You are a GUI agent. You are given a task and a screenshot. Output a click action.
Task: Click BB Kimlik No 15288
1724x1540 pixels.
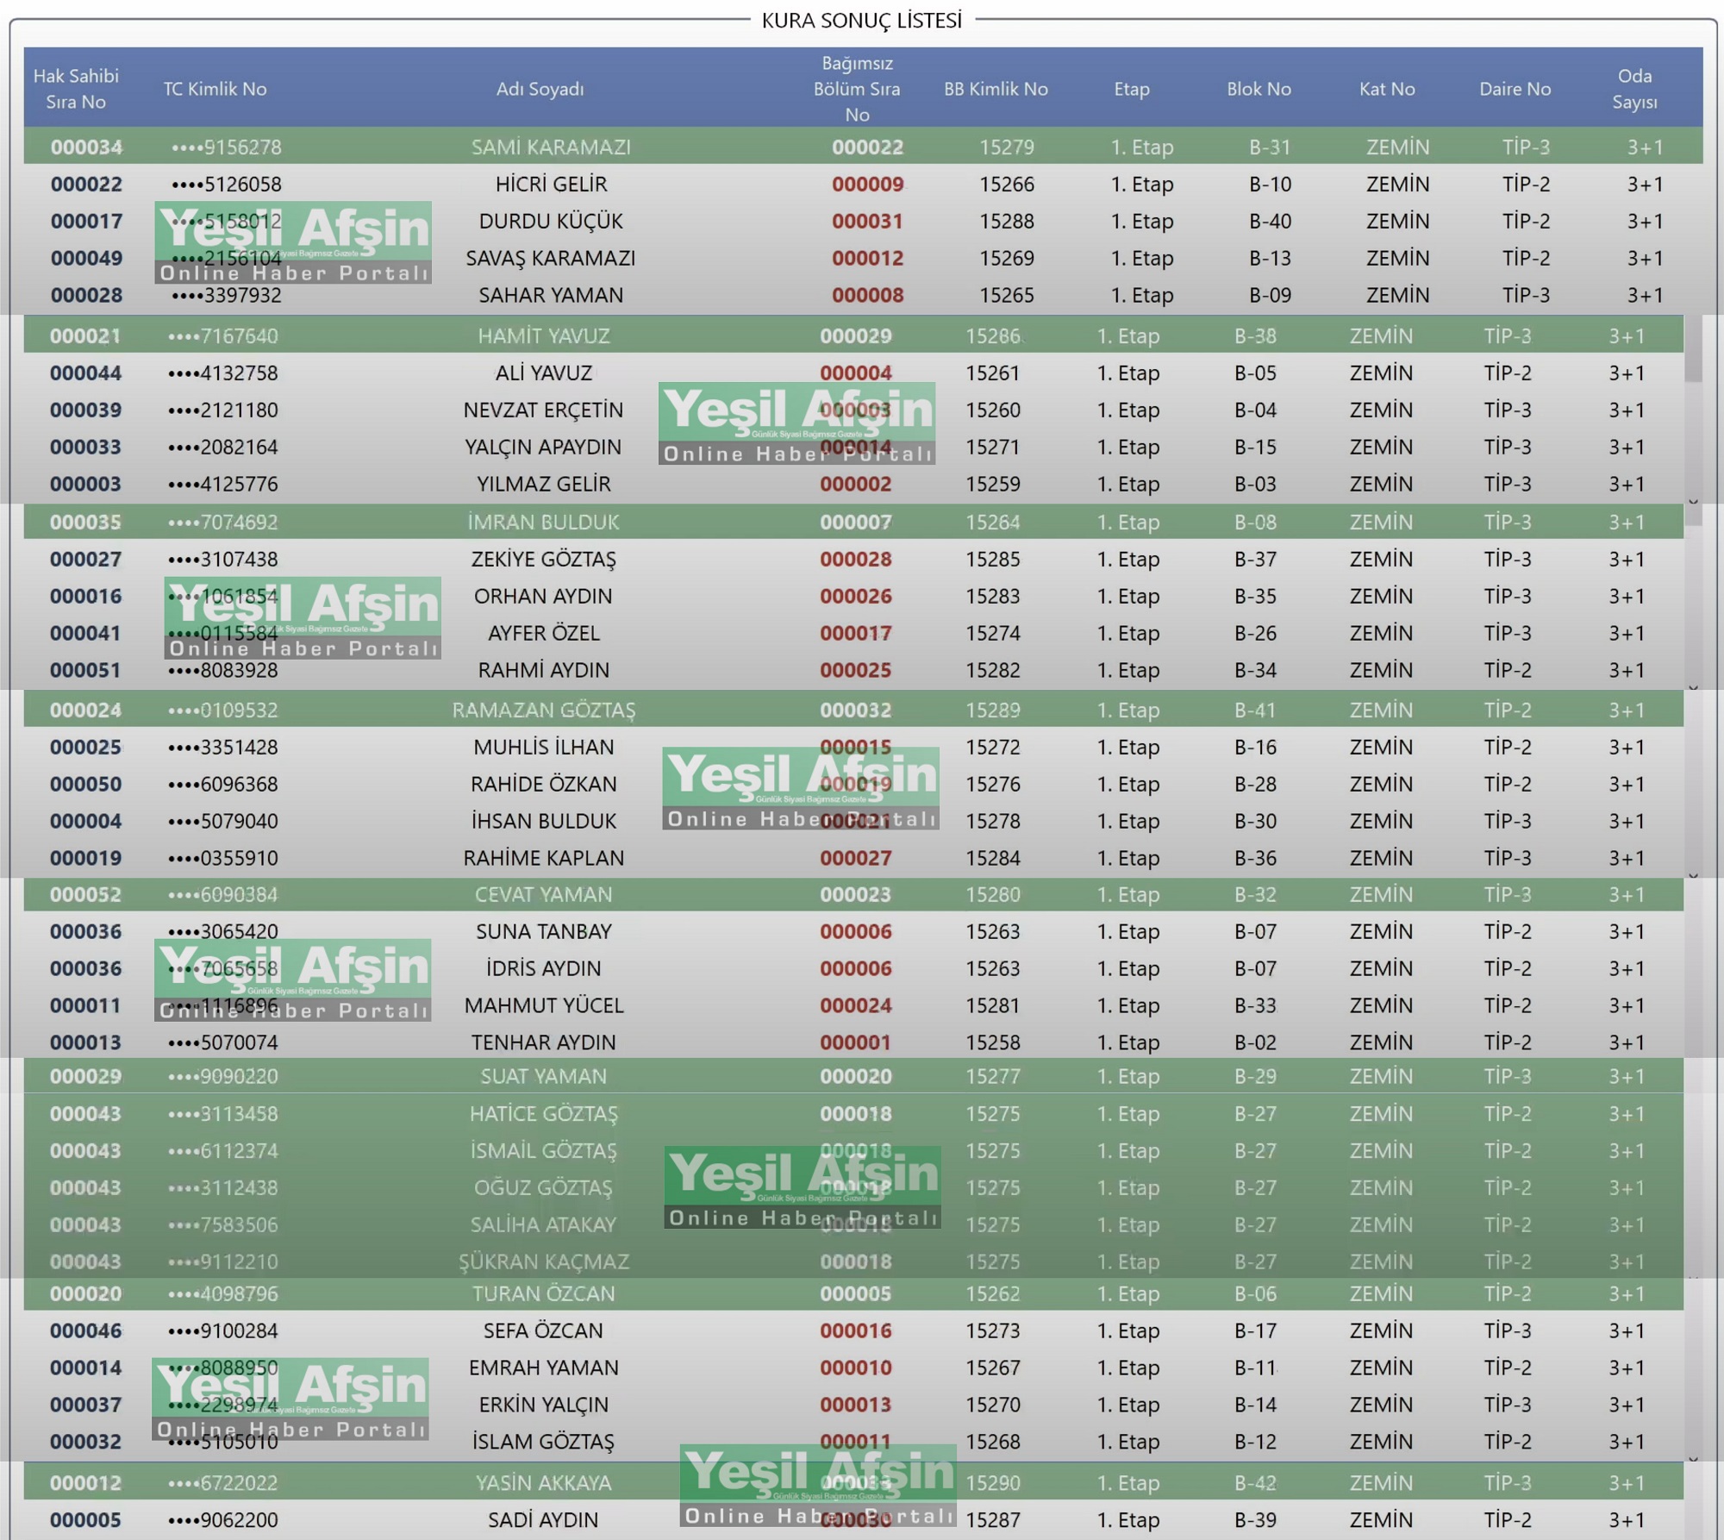point(1006,221)
